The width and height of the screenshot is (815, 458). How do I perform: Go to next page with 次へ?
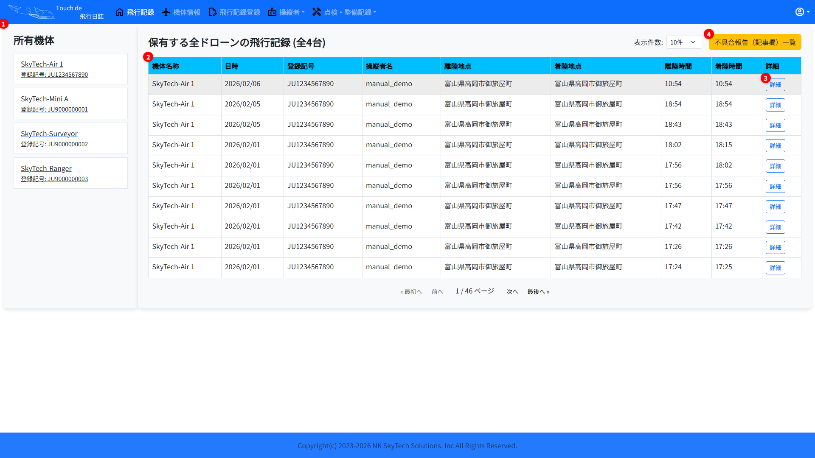point(512,292)
